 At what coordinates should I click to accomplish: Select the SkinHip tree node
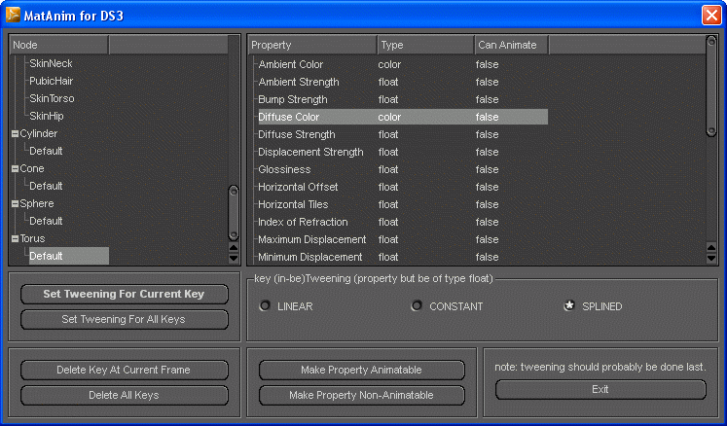pyautogui.click(x=47, y=116)
